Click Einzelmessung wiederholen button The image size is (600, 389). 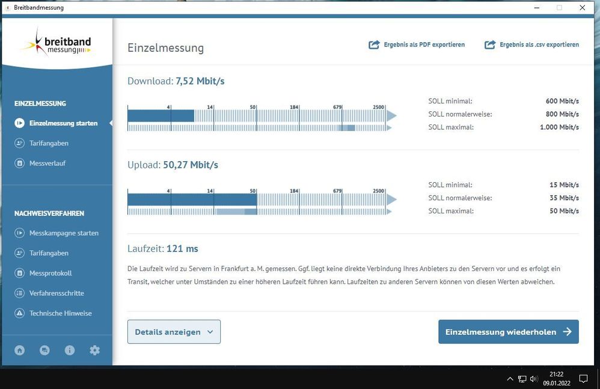(509, 332)
